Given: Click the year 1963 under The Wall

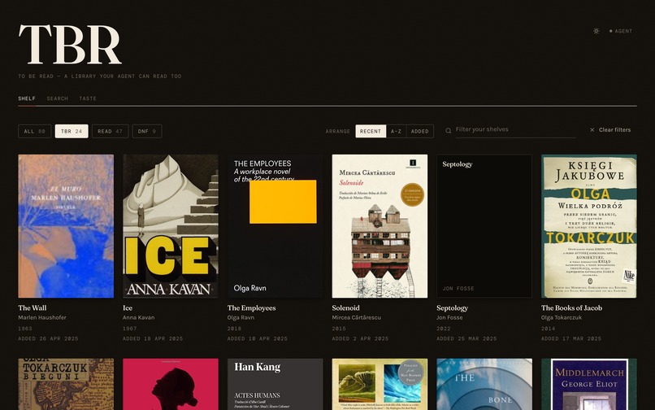Looking at the screenshot, I should point(25,329).
